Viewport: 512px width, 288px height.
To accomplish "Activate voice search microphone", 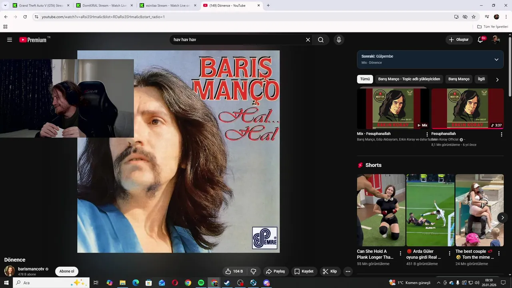I will pyautogui.click(x=339, y=40).
